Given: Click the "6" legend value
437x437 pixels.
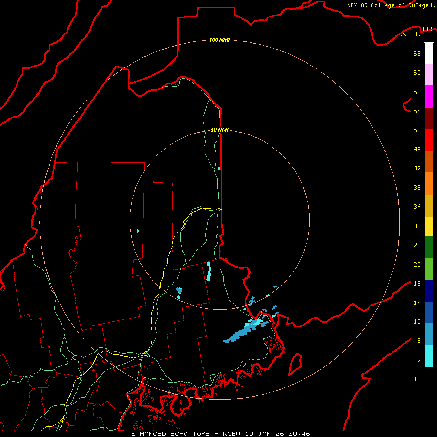Looking at the screenshot, I should tap(419, 340).
